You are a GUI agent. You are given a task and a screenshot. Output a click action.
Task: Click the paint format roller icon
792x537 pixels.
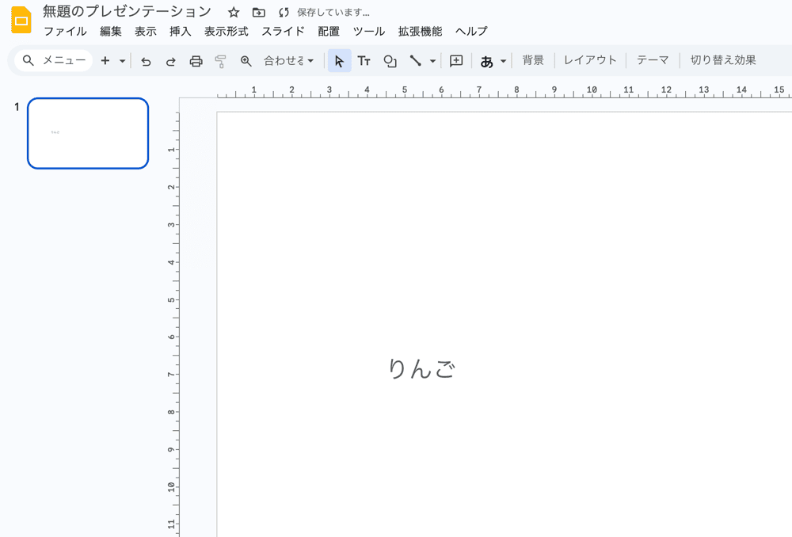click(221, 61)
